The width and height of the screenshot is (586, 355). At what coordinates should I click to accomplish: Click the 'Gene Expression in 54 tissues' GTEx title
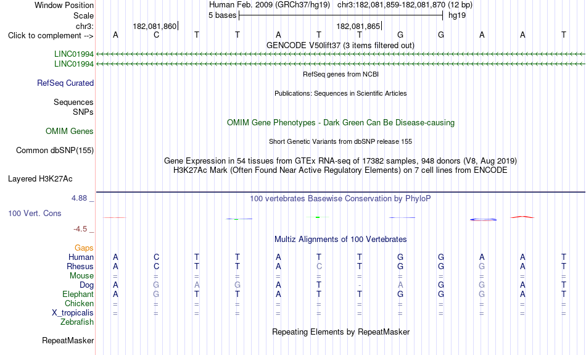pyautogui.click(x=340, y=161)
